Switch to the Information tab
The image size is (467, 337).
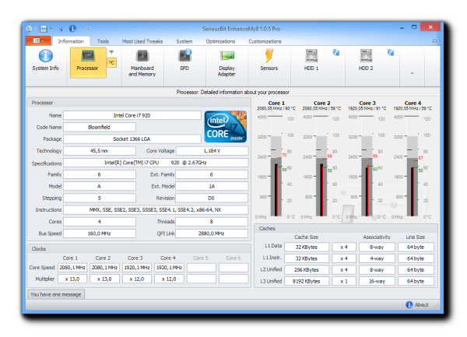click(71, 41)
